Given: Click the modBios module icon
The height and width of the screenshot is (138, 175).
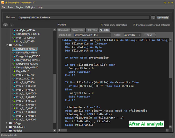Looking at the screenshot, I should 10,131.
